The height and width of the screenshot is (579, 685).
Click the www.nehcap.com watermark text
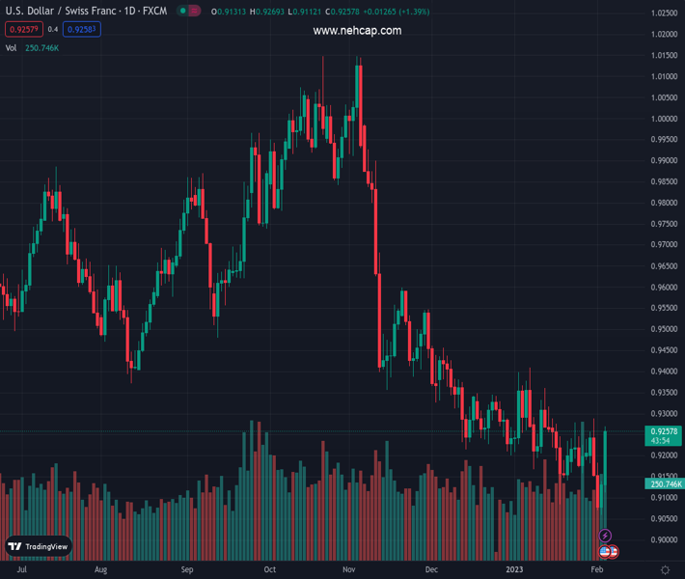pos(357,31)
